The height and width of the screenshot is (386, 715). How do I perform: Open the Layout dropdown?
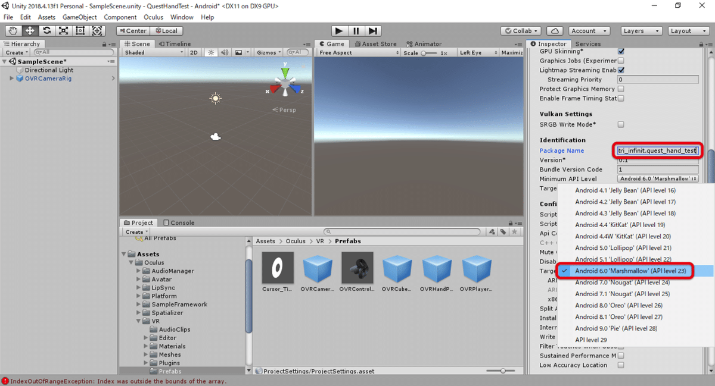[688, 31]
